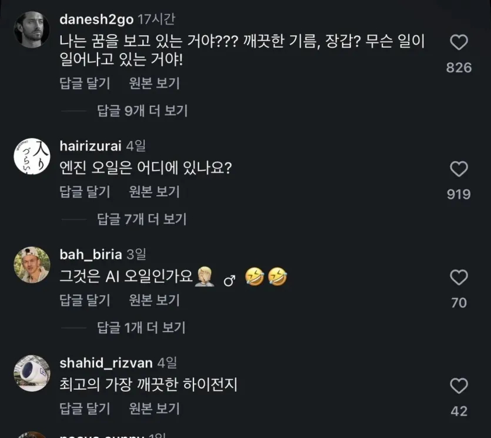This screenshot has width=491, height=438.
Task: Open shahid_rizvan's avatar image
Action: (x=32, y=373)
